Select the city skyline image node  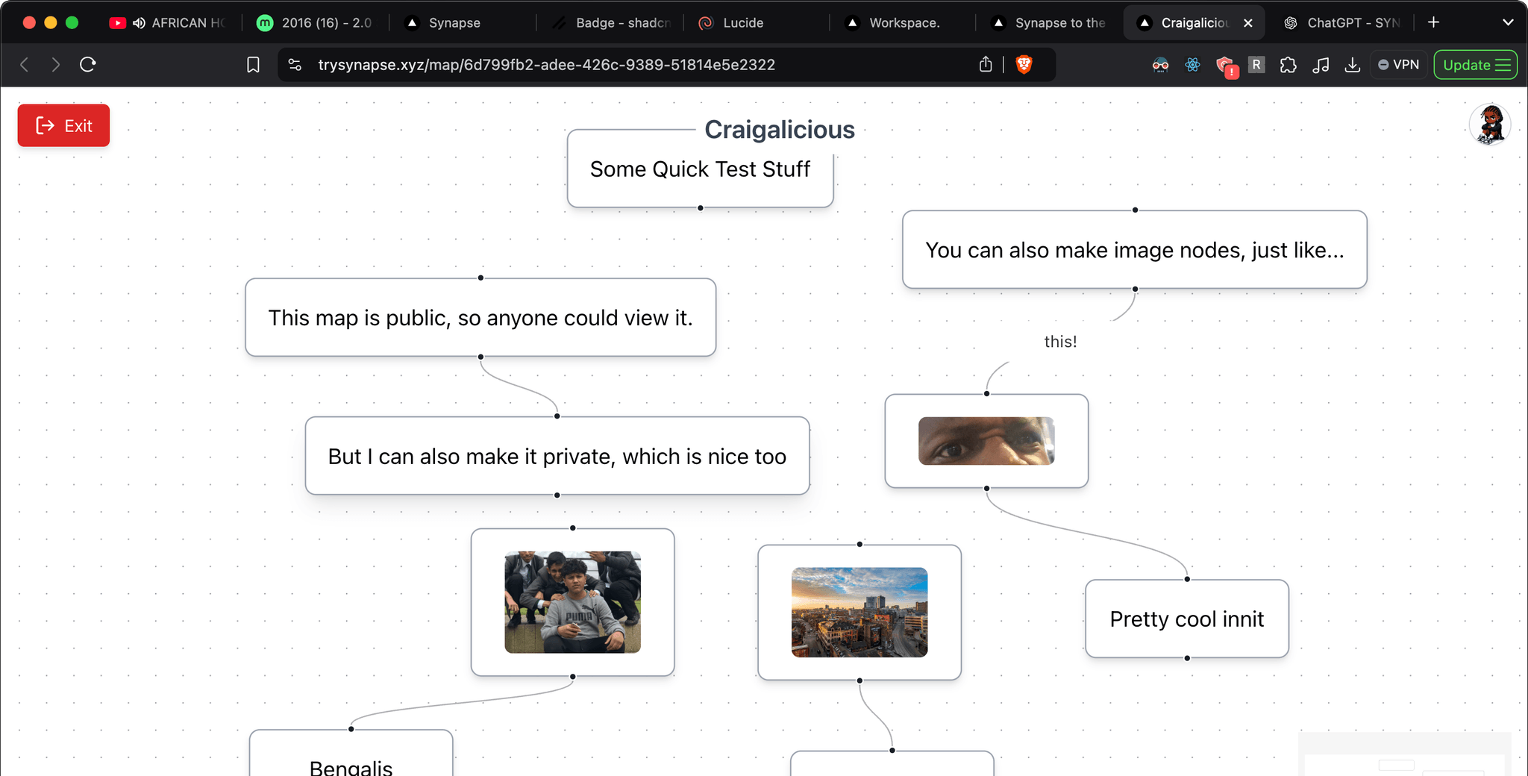(x=859, y=612)
